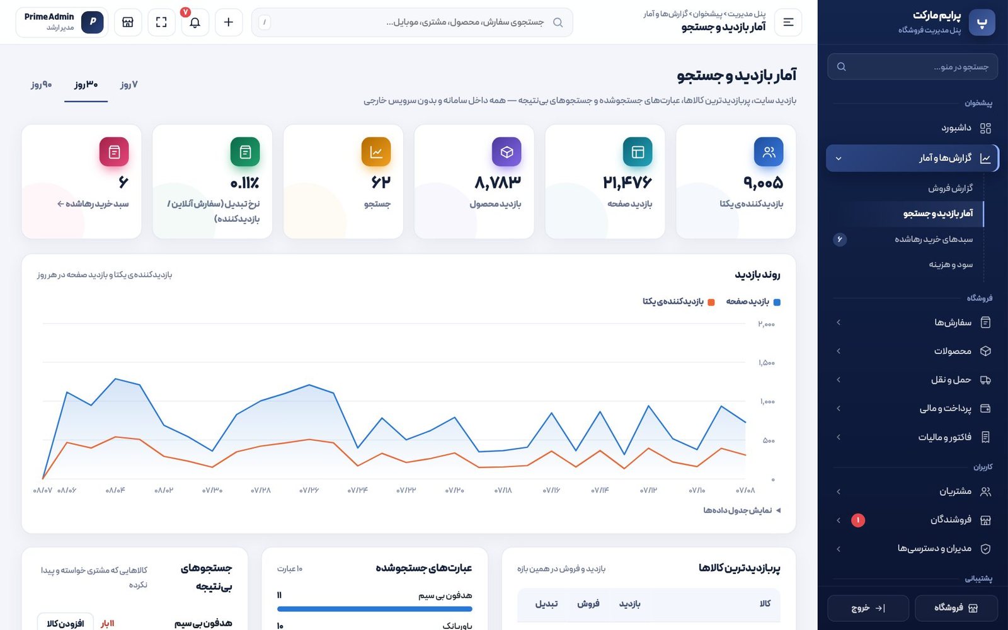This screenshot has height=630, width=1008.
Task: Expand the محصولات sidebar menu
Action: (912, 351)
